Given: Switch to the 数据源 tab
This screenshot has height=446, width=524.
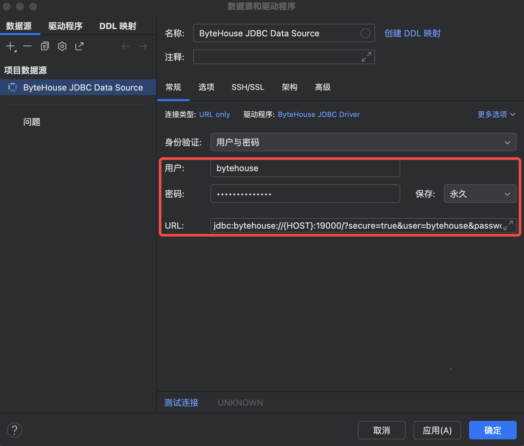Looking at the screenshot, I should [x=19, y=26].
